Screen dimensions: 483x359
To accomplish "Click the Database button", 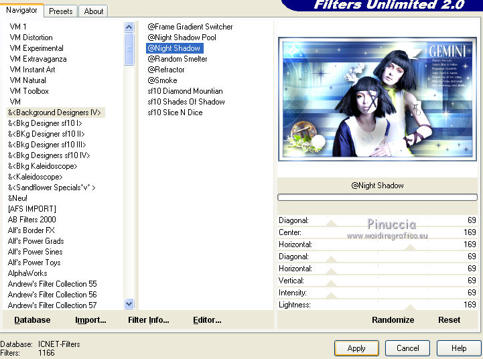I will click(32, 320).
